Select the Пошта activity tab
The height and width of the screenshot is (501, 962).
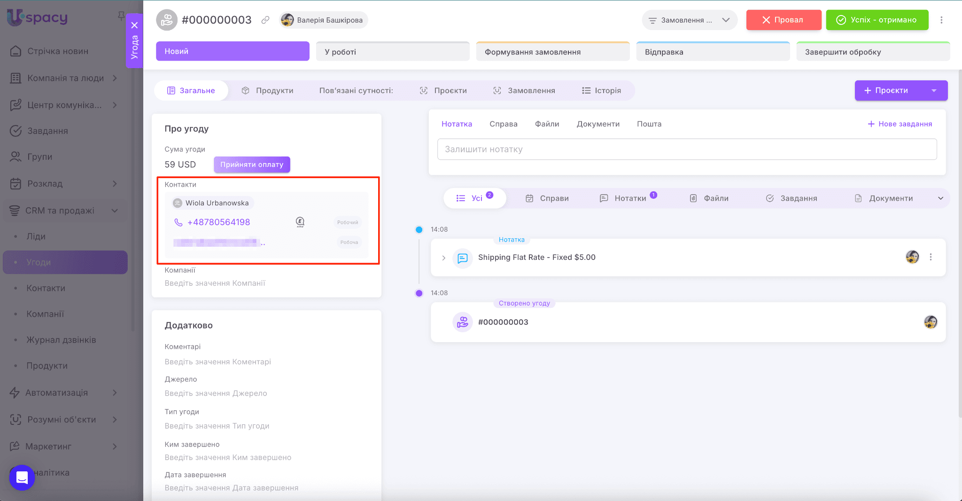click(x=649, y=124)
